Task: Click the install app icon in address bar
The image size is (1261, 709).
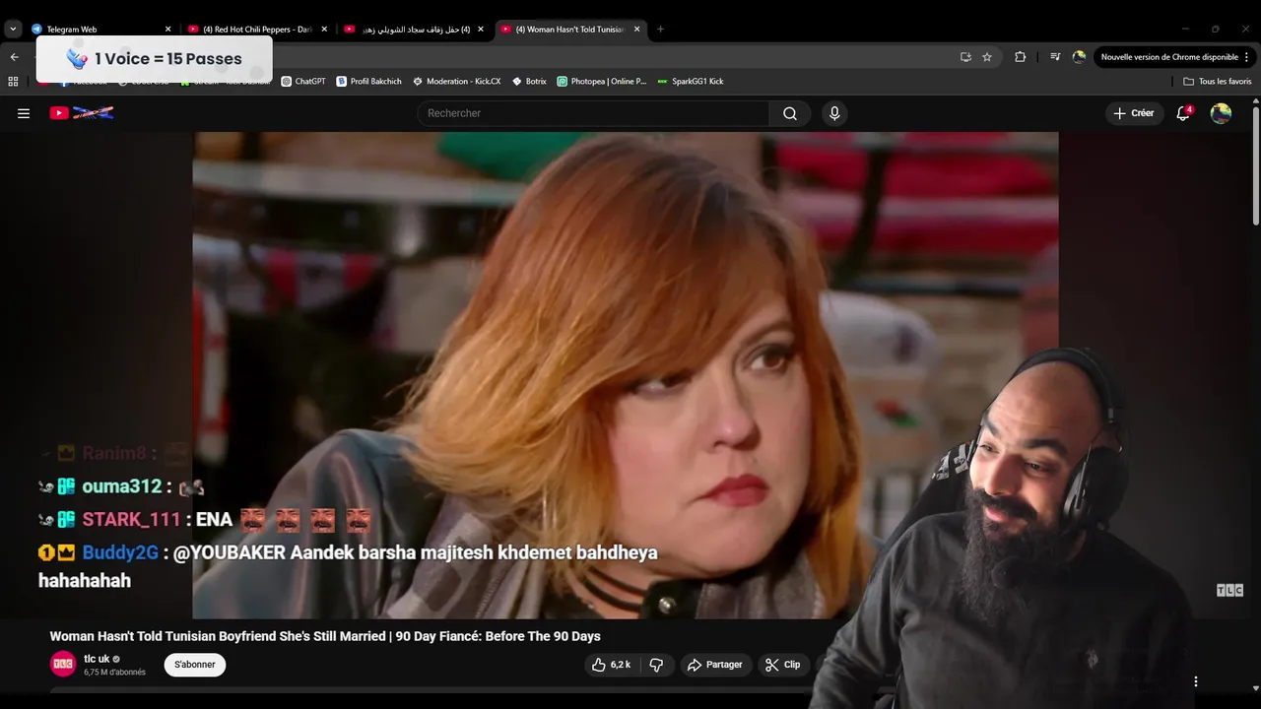Action: coord(965,57)
